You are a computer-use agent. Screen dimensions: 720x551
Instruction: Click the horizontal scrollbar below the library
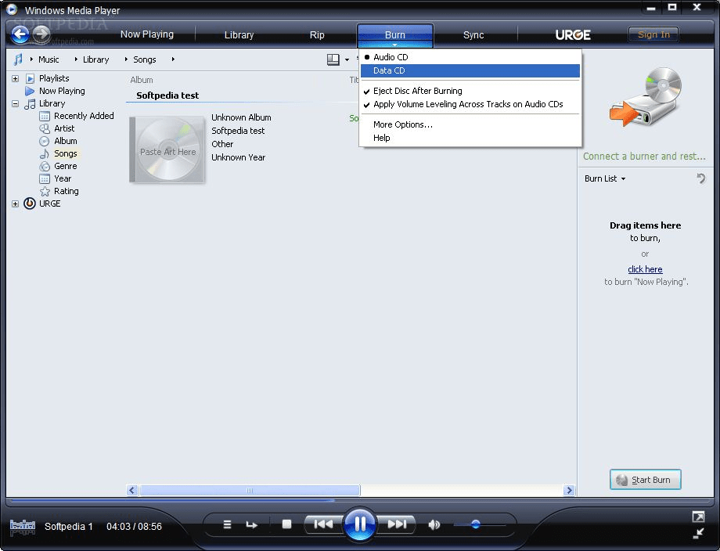(250, 490)
